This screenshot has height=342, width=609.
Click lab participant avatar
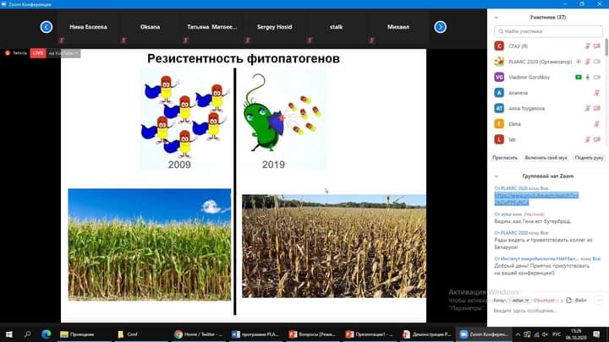click(x=499, y=139)
